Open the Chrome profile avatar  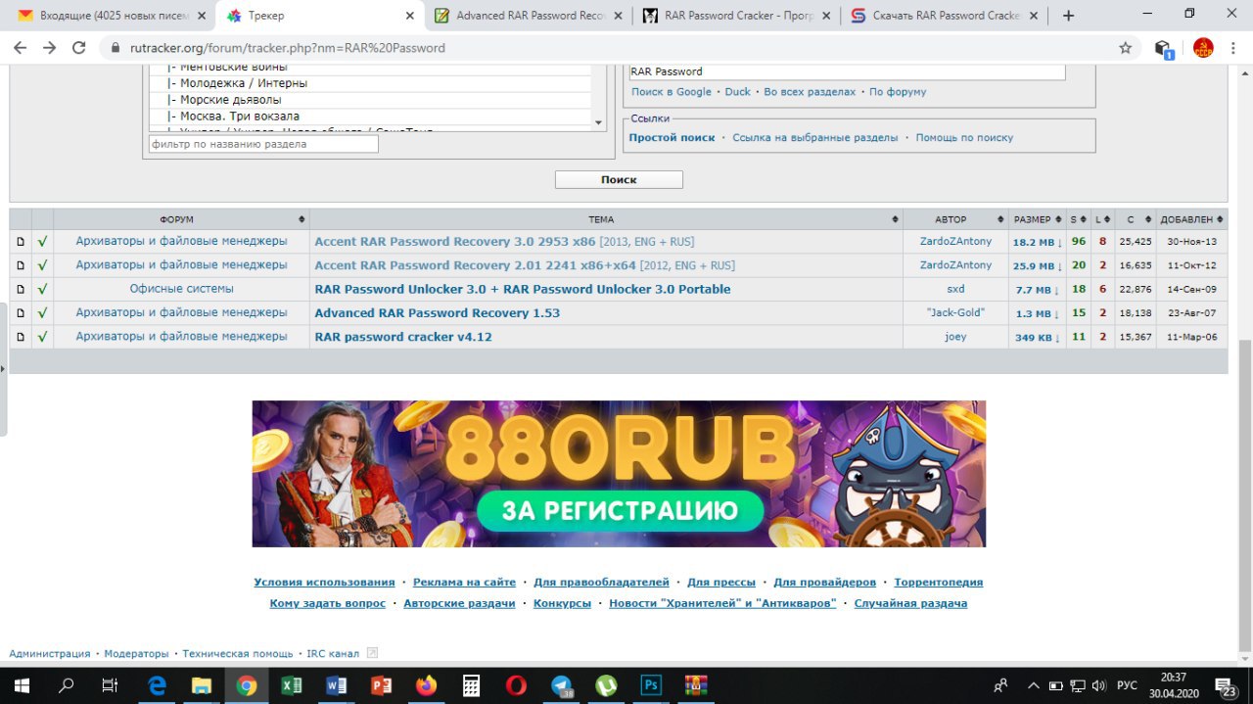pyautogui.click(x=1203, y=48)
